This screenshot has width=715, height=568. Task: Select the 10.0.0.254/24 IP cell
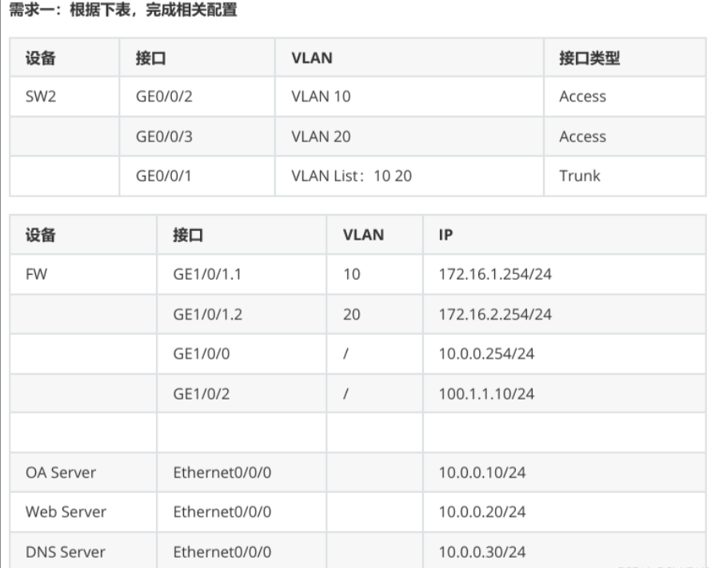[x=565, y=354]
